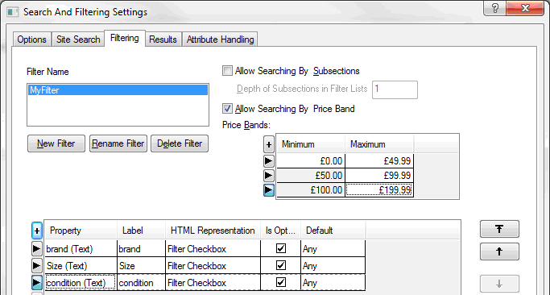Click the £99.99 maximum cell
Viewport: 550px width, 295px height.
pos(379,176)
